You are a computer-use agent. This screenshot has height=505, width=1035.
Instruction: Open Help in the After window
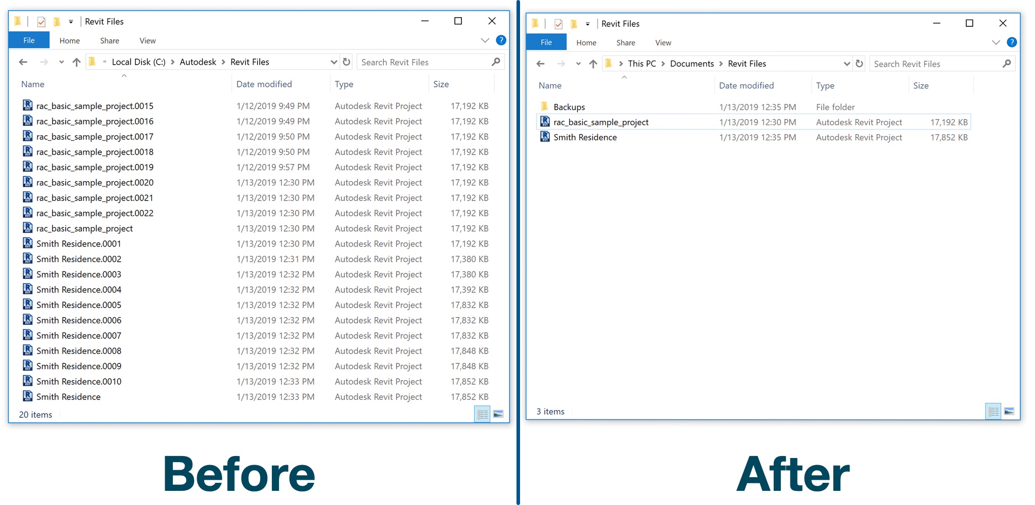(x=1012, y=42)
